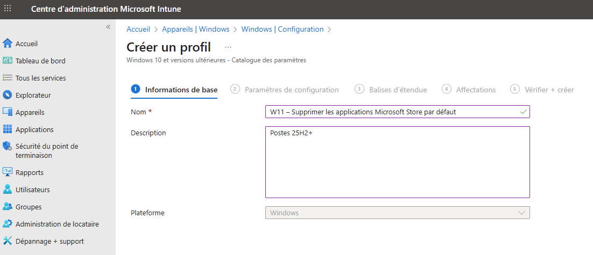
Task: Click the green validation checkmark in Nom field
Action: coord(524,112)
